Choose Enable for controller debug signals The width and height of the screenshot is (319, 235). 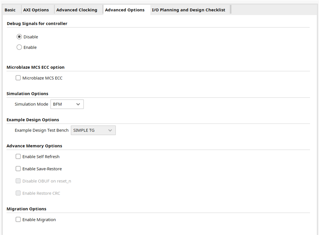[x=19, y=47]
